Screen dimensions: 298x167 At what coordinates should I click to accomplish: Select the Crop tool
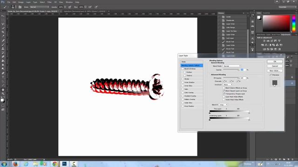[x=3, y=32]
